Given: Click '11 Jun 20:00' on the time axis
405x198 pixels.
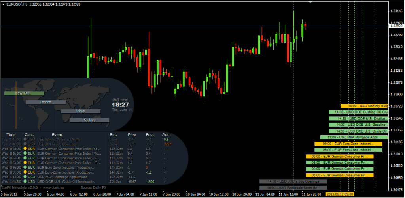Looking at the screenshot, I should tap(312, 194).
